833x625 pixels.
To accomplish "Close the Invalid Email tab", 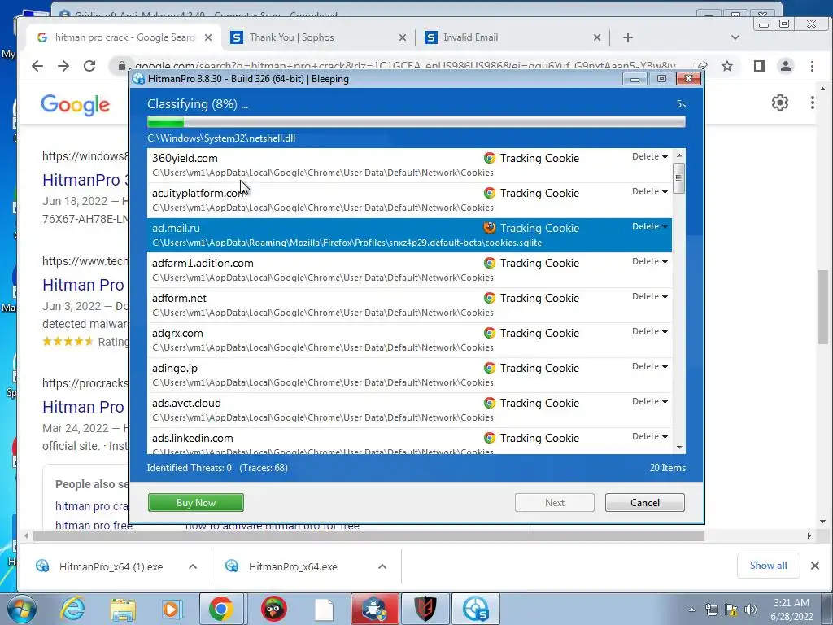I will [596, 37].
